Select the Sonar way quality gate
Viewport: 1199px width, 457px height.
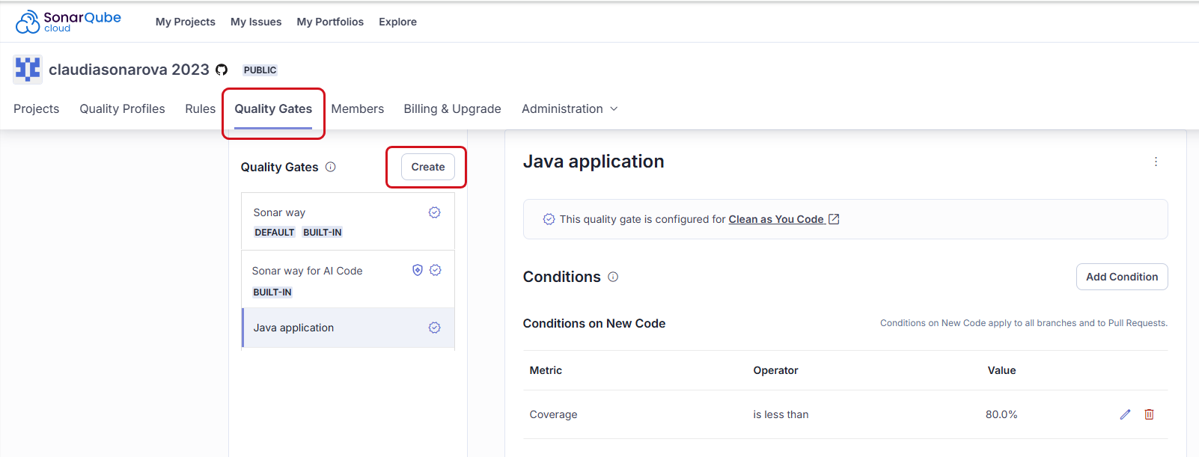coord(279,212)
